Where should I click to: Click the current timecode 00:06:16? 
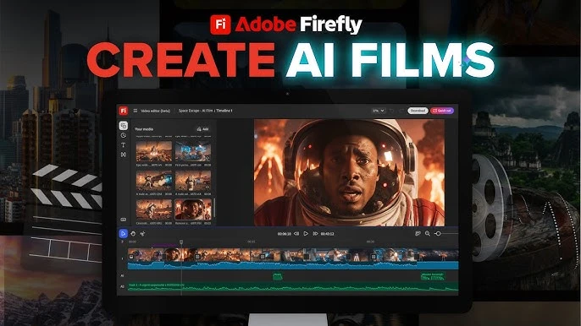tap(285, 234)
